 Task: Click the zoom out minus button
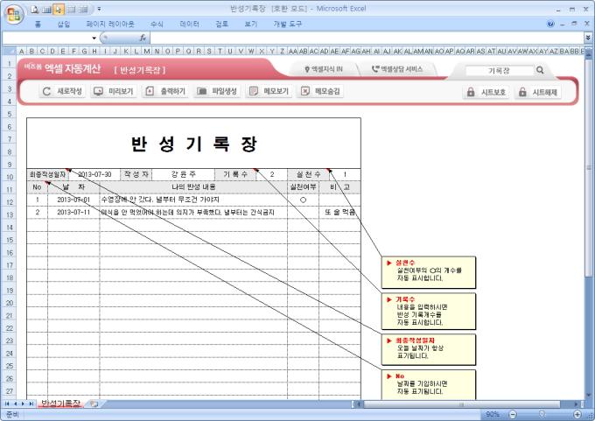pos(513,414)
